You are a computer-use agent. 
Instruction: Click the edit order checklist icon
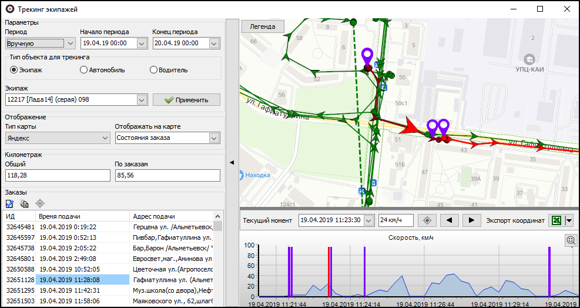tap(9, 203)
